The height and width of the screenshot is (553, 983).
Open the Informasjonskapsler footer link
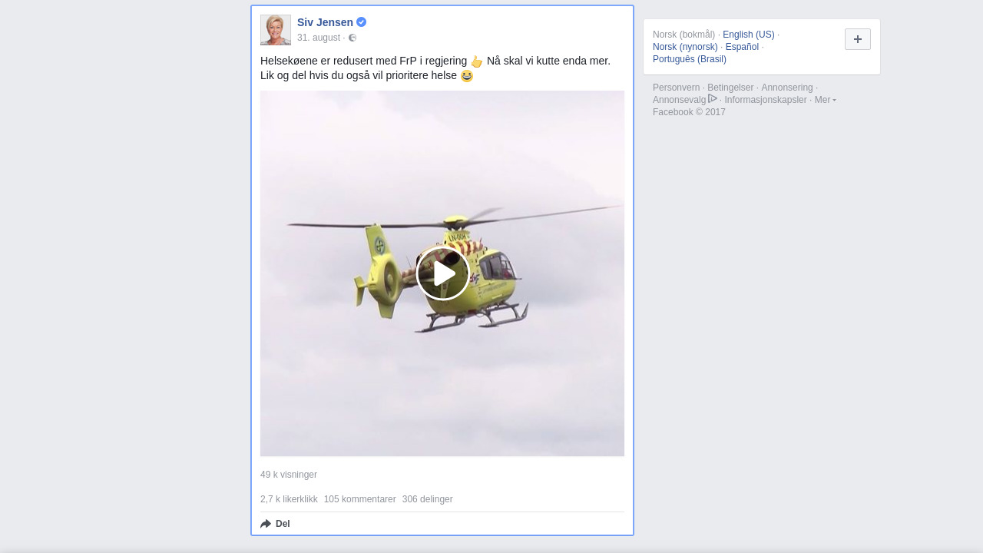coord(765,100)
